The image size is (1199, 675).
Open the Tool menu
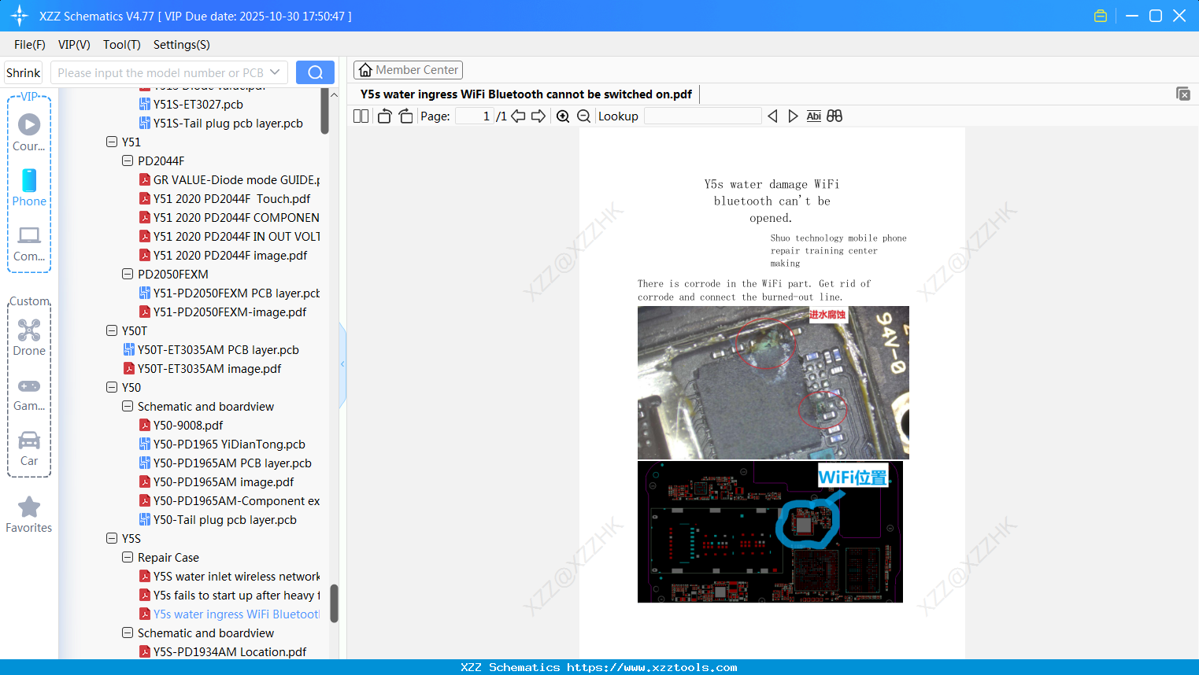[x=121, y=45]
